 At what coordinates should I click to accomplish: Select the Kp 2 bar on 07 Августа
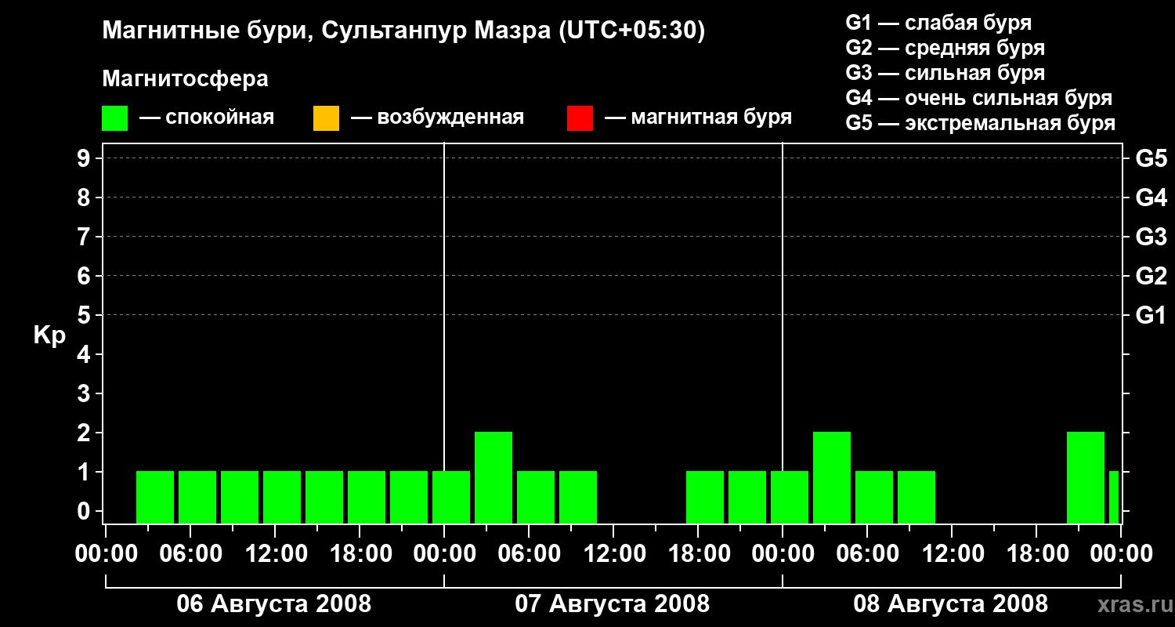[493, 477]
